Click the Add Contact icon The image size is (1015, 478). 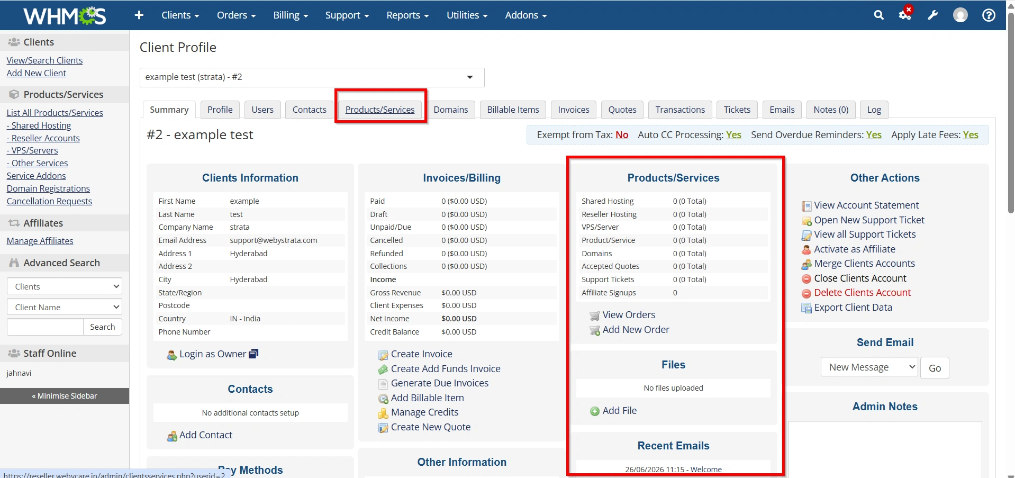172,436
